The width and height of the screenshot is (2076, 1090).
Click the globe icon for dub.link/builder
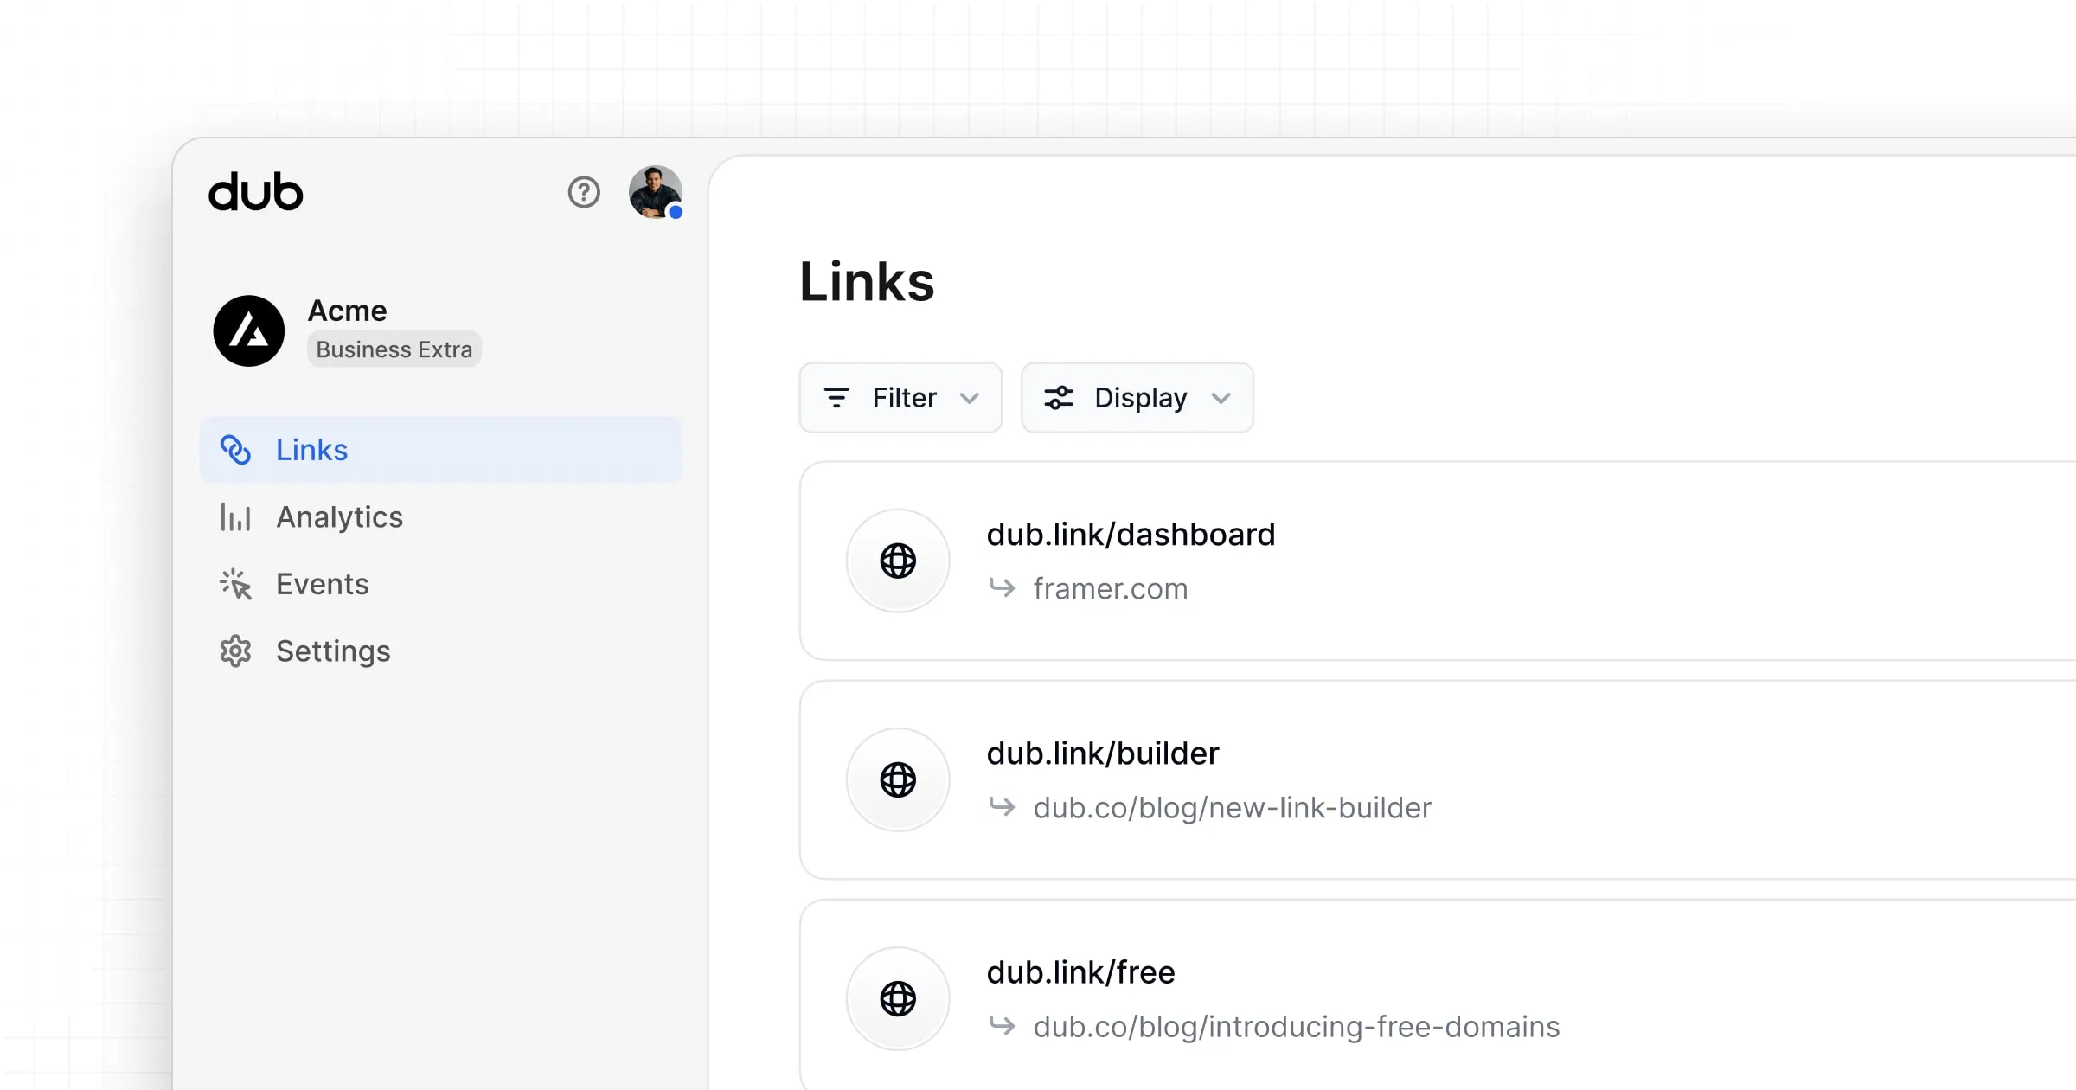(x=898, y=779)
